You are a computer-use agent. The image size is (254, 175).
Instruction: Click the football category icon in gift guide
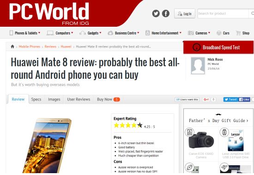(189, 168)
